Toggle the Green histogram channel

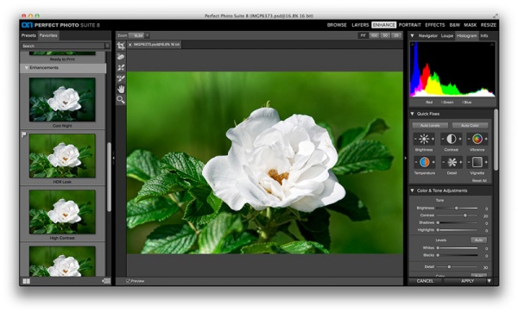pos(447,103)
